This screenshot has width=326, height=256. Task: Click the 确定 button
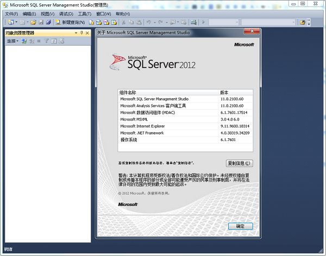[x=241, y=226]
